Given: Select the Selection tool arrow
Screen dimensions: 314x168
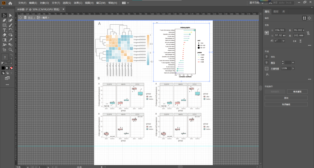Looking at the screenshot, I should pos(4,15).
